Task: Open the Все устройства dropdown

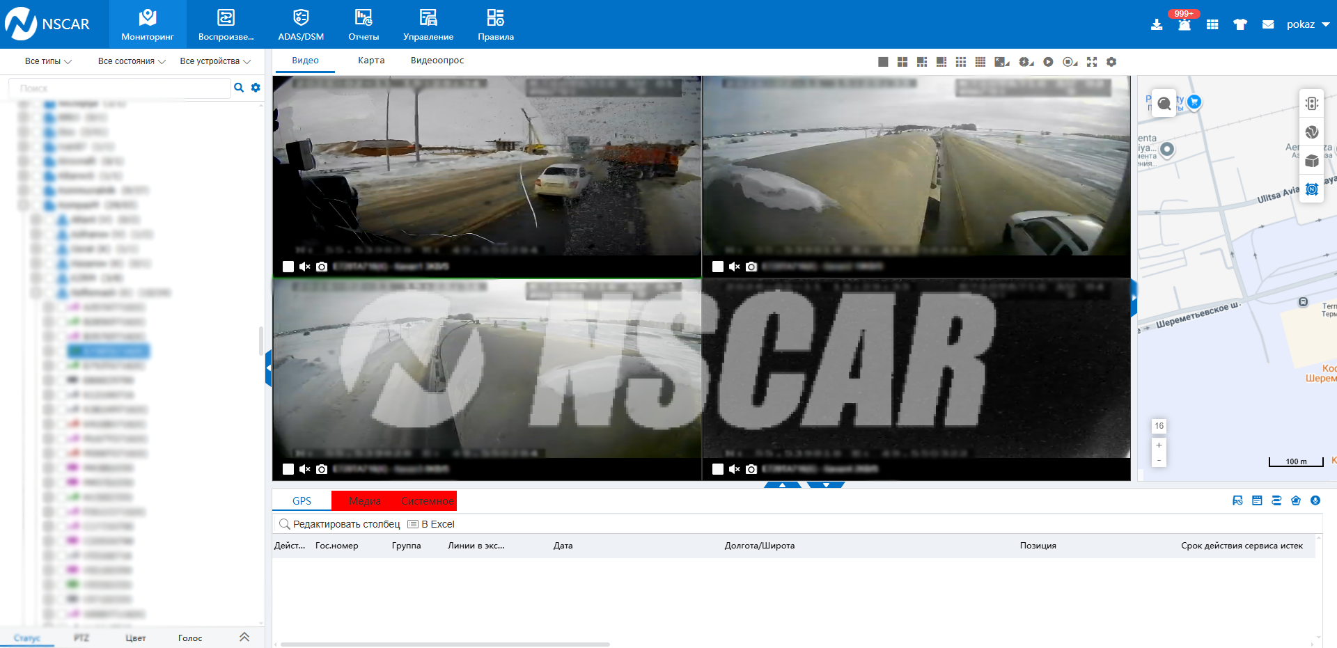Action: click(215, 61)
